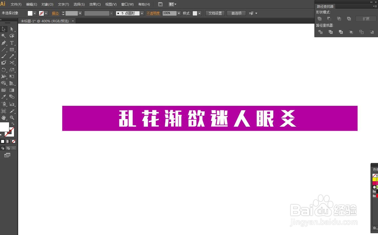
Task: Select the Shape Builder tool
Action: (4, 83)
